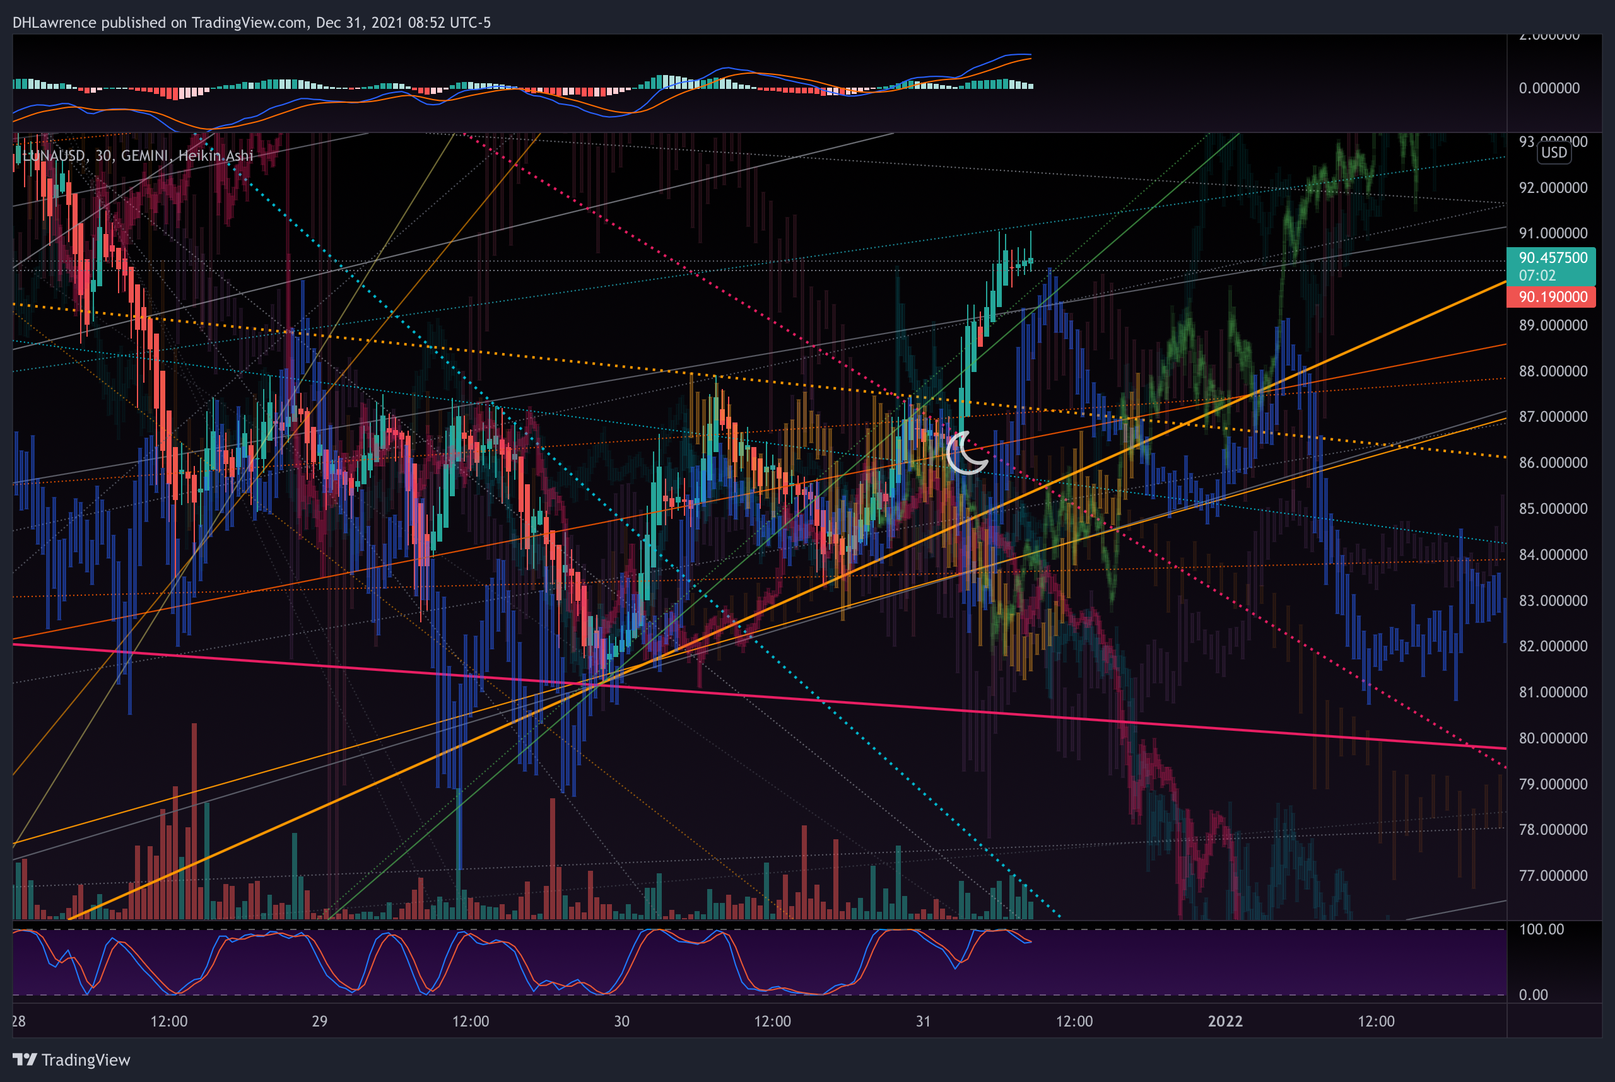
Task: Click the 80.000000 price axis label
Action: [1553, 738]
